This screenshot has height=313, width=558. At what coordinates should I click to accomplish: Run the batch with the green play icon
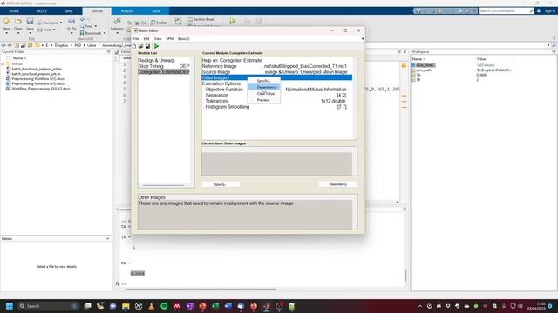pyautogui.click(x=157, y=46)
